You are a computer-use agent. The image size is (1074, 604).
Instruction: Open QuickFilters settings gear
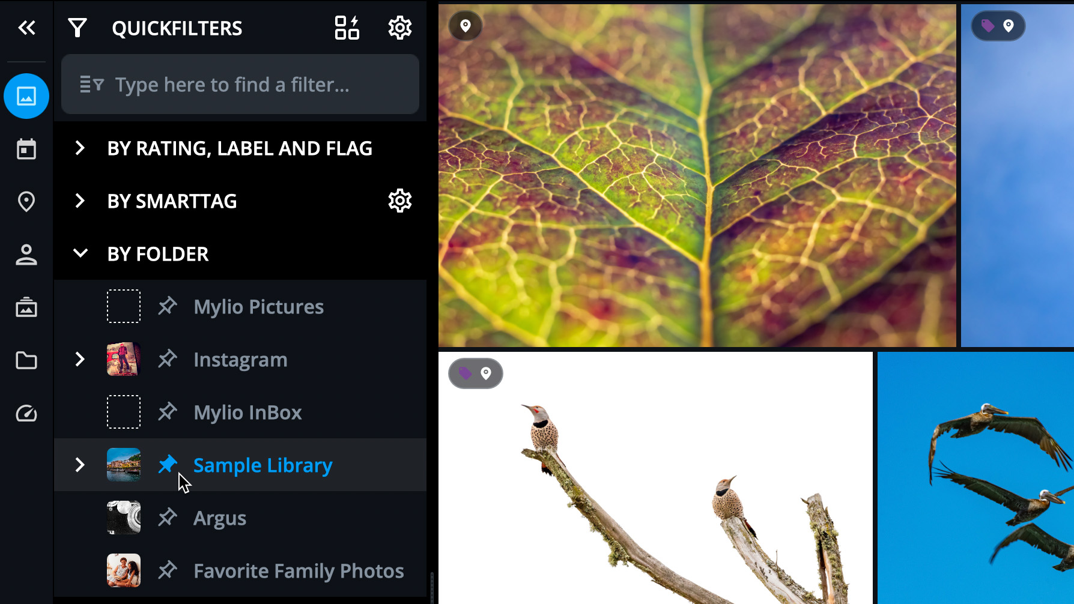[400, 28]
